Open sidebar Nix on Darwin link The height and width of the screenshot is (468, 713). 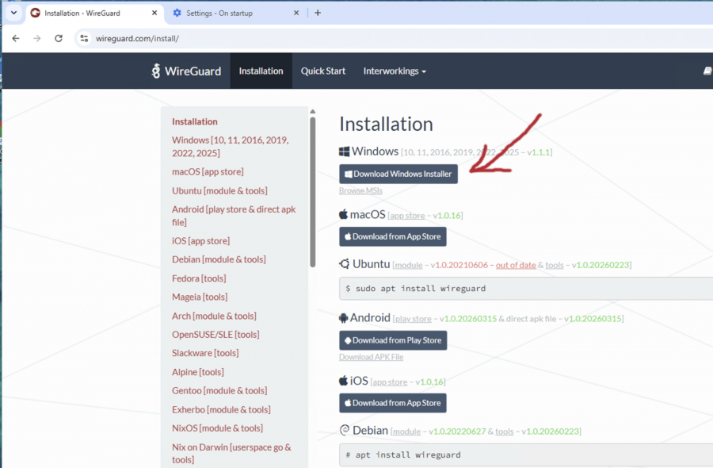232,454
